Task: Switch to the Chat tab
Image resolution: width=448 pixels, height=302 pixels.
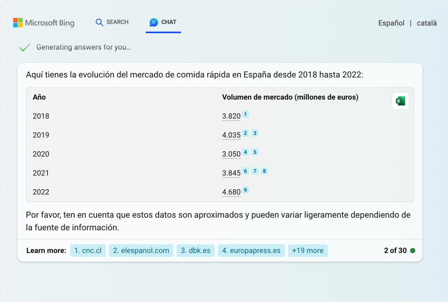Action: pyautogui.click(x=163, y=22)
